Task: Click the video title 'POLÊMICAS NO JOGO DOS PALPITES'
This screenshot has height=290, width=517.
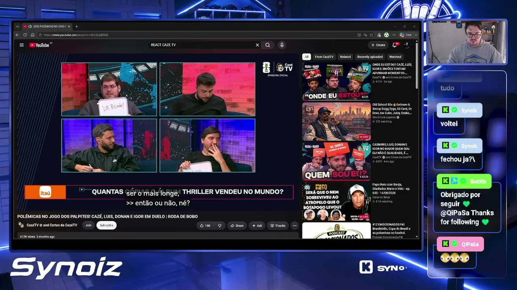Action: pyautogui.click(x=107, y=216)
